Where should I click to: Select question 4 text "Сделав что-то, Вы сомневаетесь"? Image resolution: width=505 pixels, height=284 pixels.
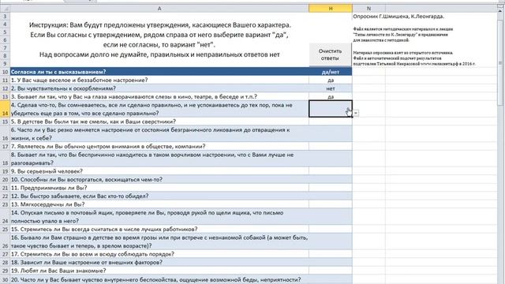159,109
